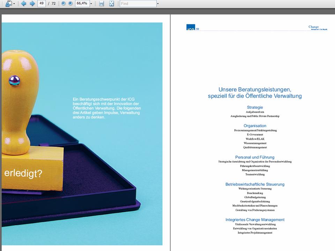This screenshot has height=251, width=335.
Task: Click the Change title in page header
Action: click(x=313, y=27)
